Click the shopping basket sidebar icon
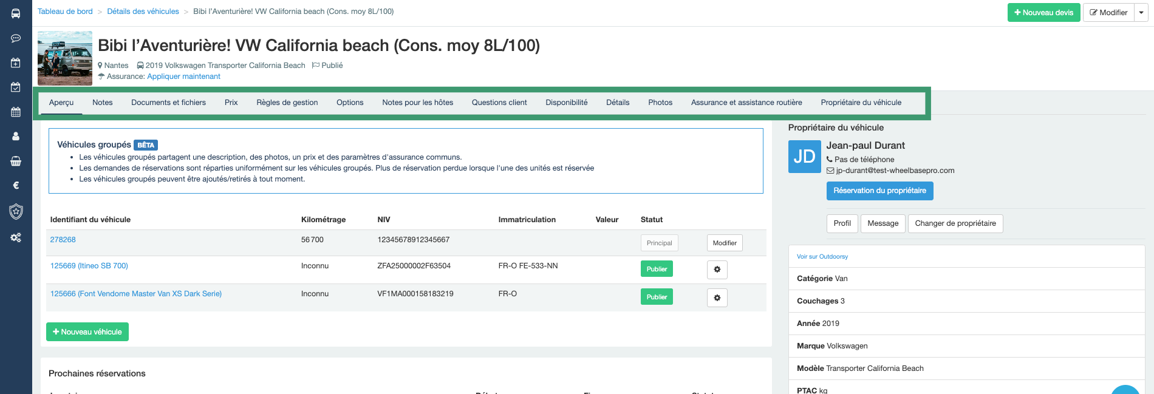Screen dimensions: 1154x394 point(16,161)
